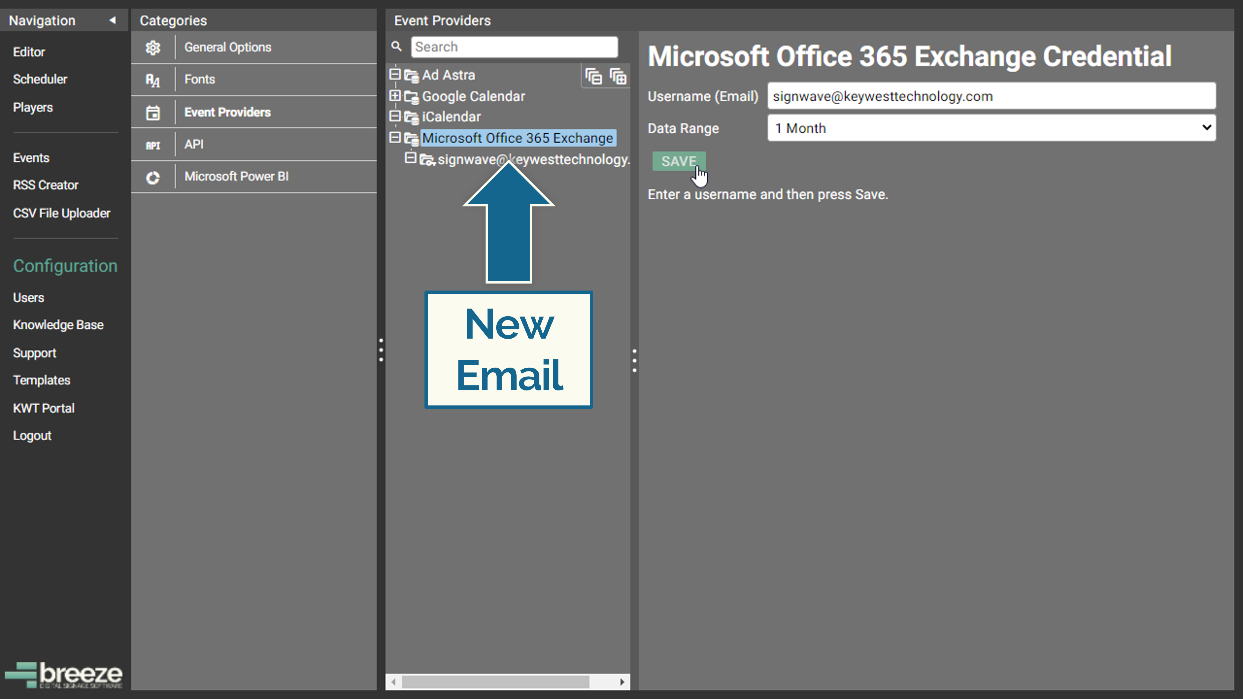Viewport: 1243px width, 699px height.
Task: Collapse the signwave credential node
Action: [410, 158]
